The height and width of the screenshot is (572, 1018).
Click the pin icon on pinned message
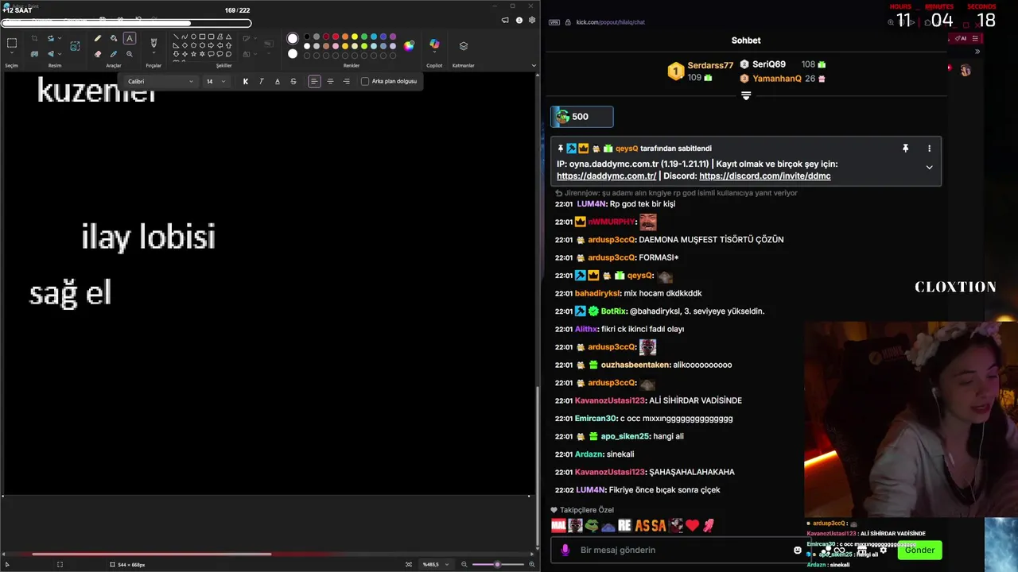pyautogui.click(x=905, y=149)
